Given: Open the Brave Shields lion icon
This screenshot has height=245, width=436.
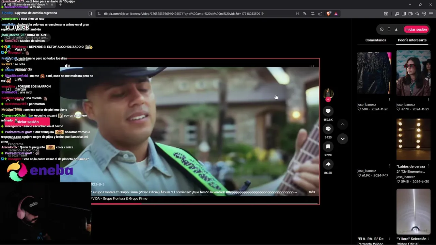Looking at the screenshot, I should point(328,14).
